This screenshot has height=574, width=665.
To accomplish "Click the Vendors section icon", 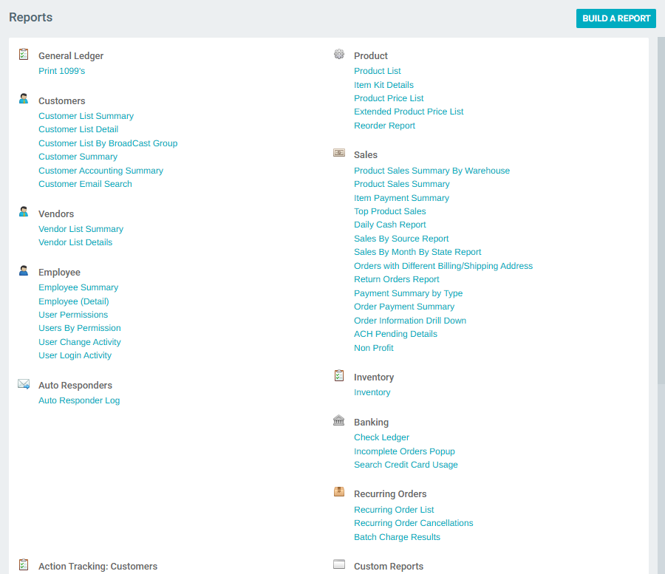I will pos(23,211).
